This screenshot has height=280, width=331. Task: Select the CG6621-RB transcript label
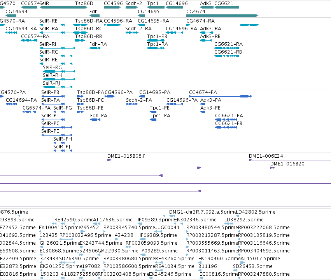228,52
